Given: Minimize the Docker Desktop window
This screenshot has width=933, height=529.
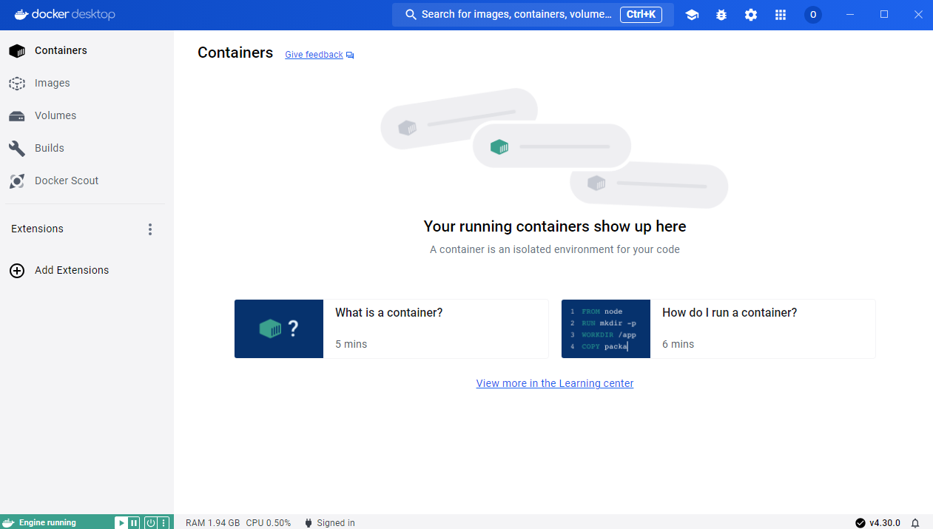Looking at the screenshot, I should coord(850,15).
